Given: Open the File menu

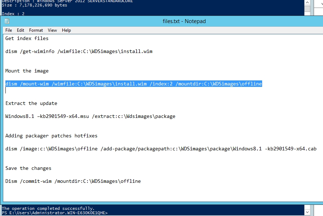Looking at the screenshot, I should (x=9, y=30).
